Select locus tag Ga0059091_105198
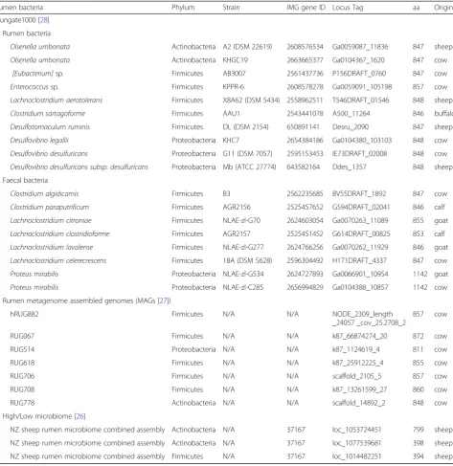 pos(362,87)
